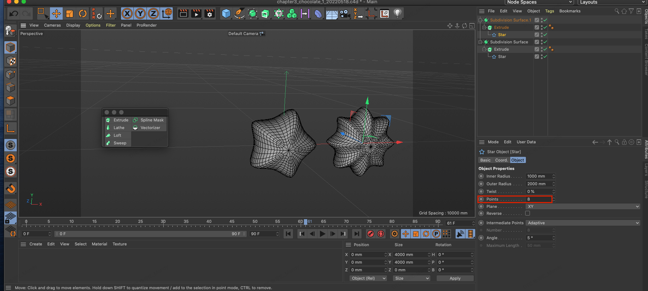Toggle Y axis lock icon
648x291 pixels.
pos(140,14)
